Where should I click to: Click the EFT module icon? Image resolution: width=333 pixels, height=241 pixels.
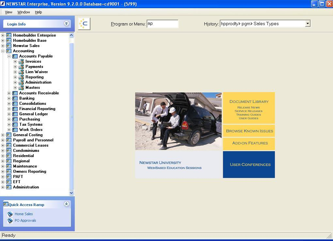pyautogui.click(x=9, y=182)
